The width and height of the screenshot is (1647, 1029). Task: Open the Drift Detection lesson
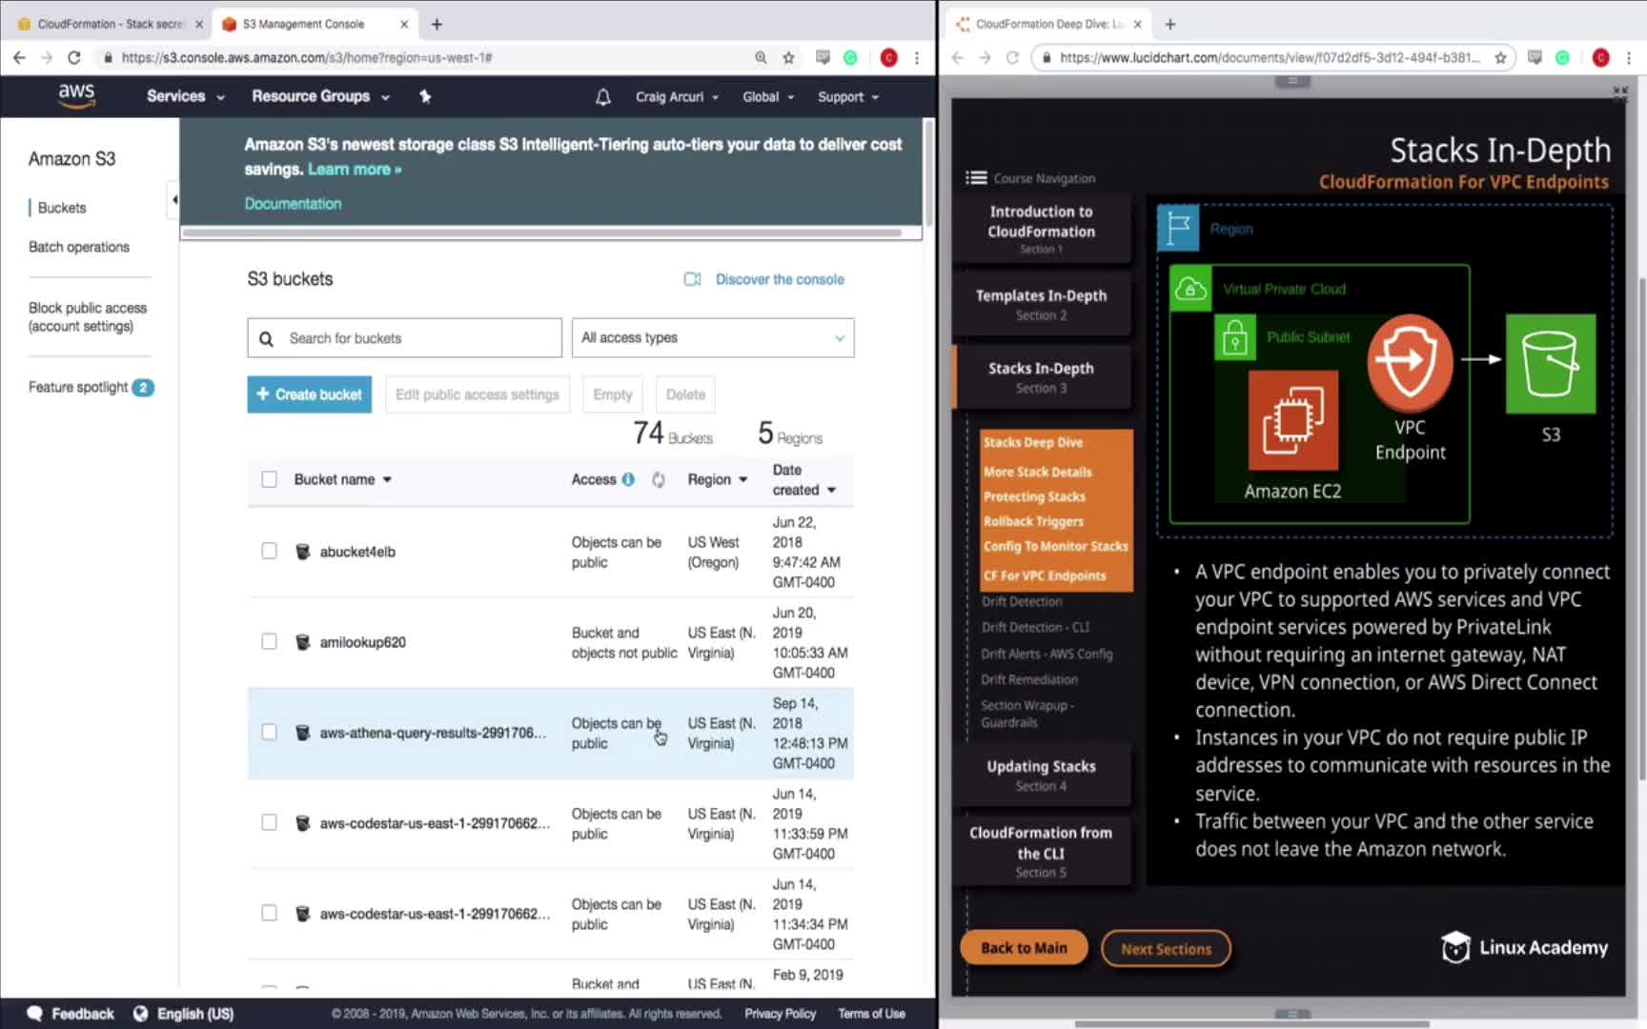click(x=1022, y=601)
